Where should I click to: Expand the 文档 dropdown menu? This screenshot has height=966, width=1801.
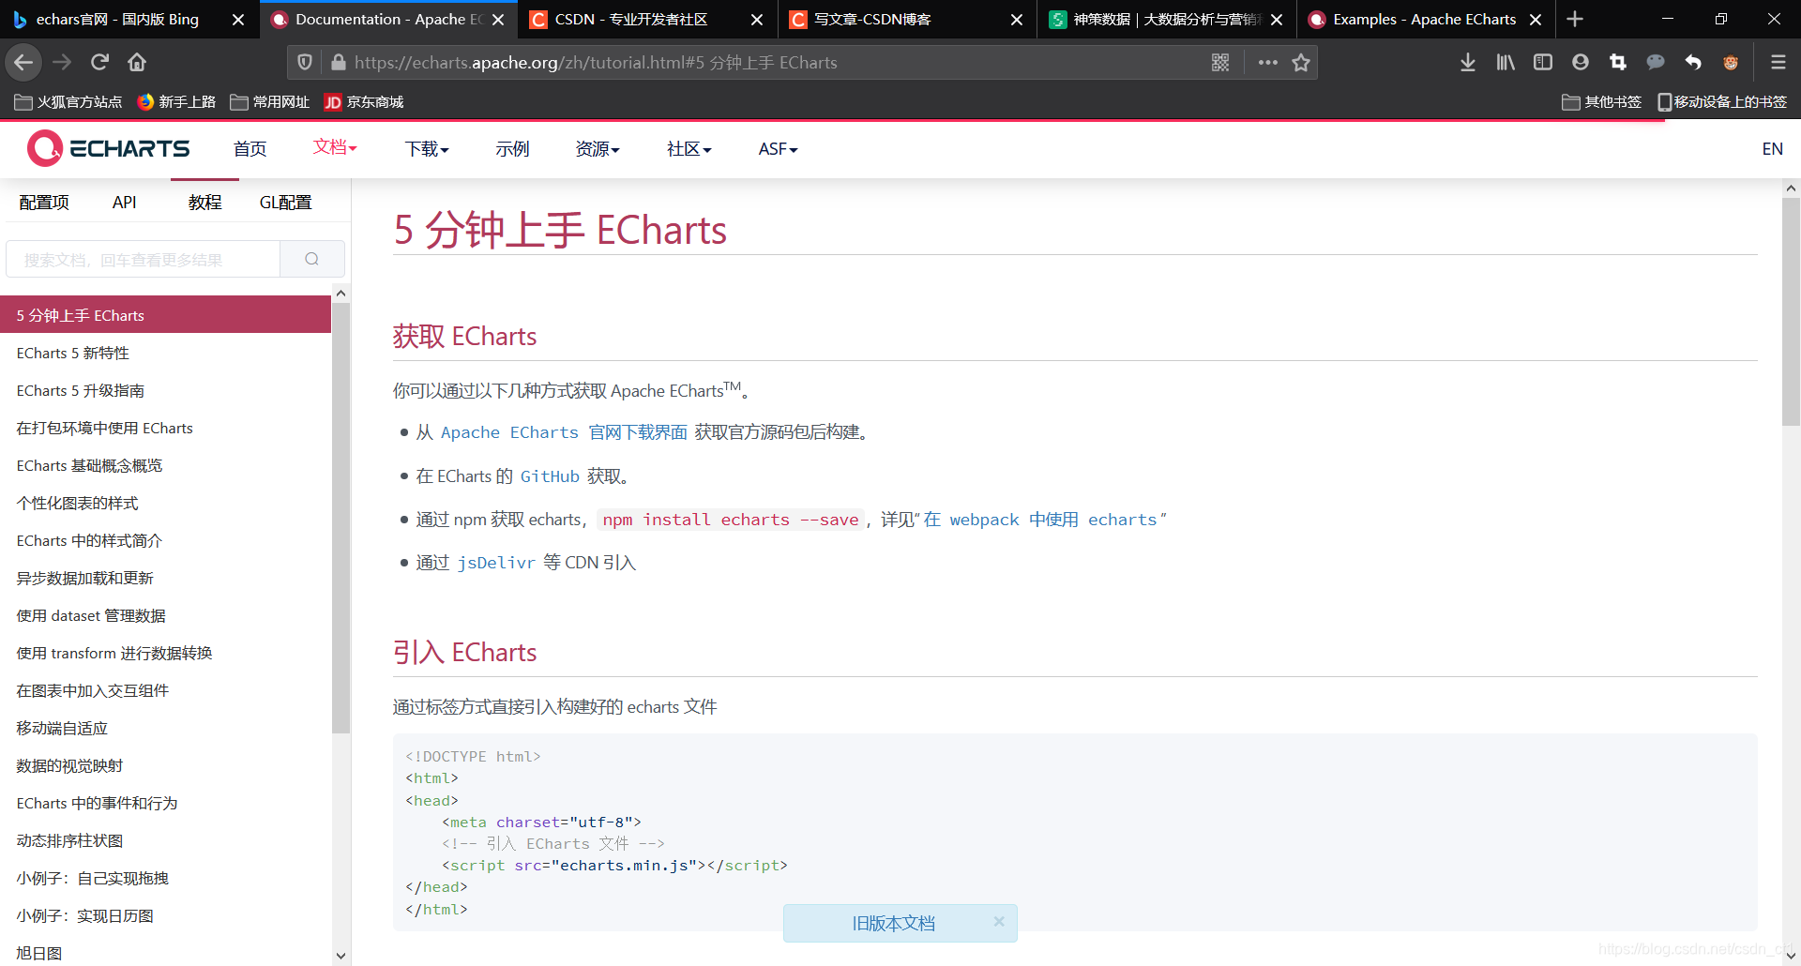pyautogui.click(x=335, y=147)
